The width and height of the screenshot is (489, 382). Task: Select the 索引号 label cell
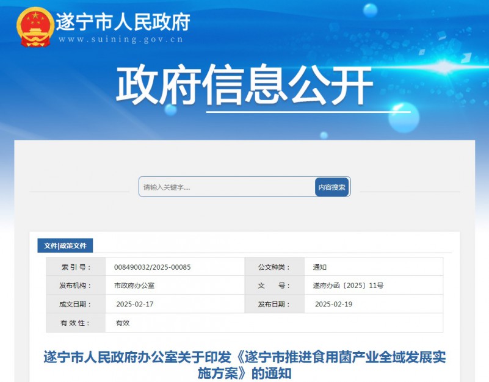(76, 267)
